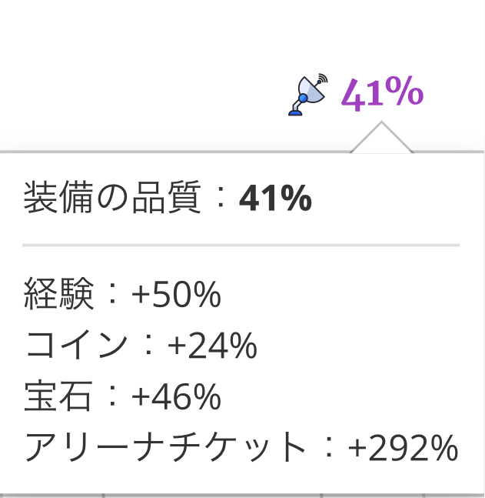Image resolution: width=485 pixels, height=498 pixels.
Task: Click the +50% experience bonus value
Action: tap(176, 295)
